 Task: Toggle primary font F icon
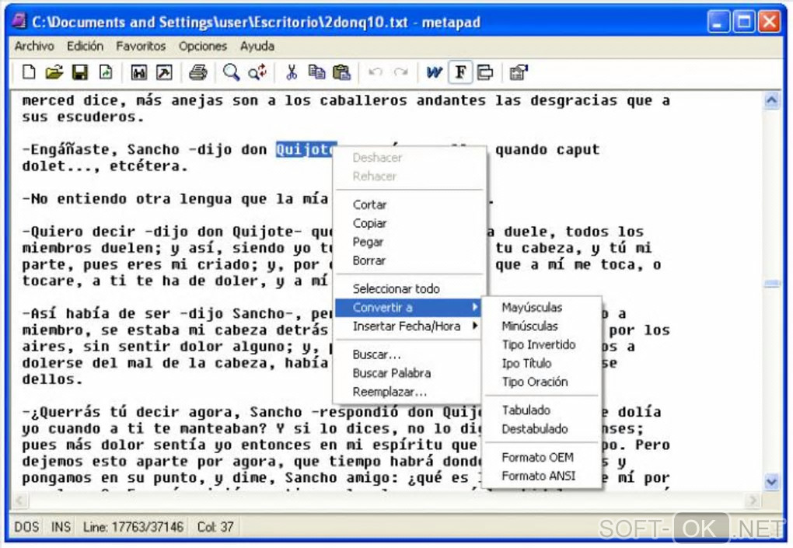[460, 73]
